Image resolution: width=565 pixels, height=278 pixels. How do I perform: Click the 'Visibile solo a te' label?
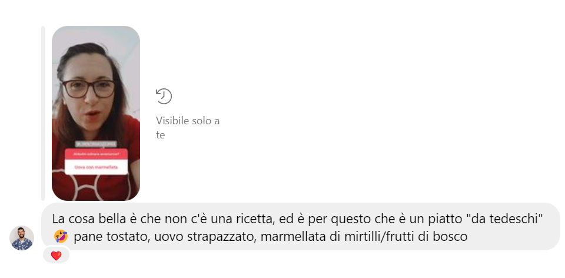click(x=188, y=128)
